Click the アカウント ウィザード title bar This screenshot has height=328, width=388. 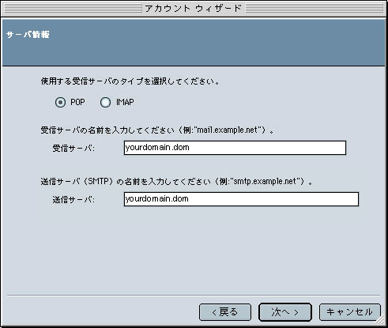[x=194, y=9]
